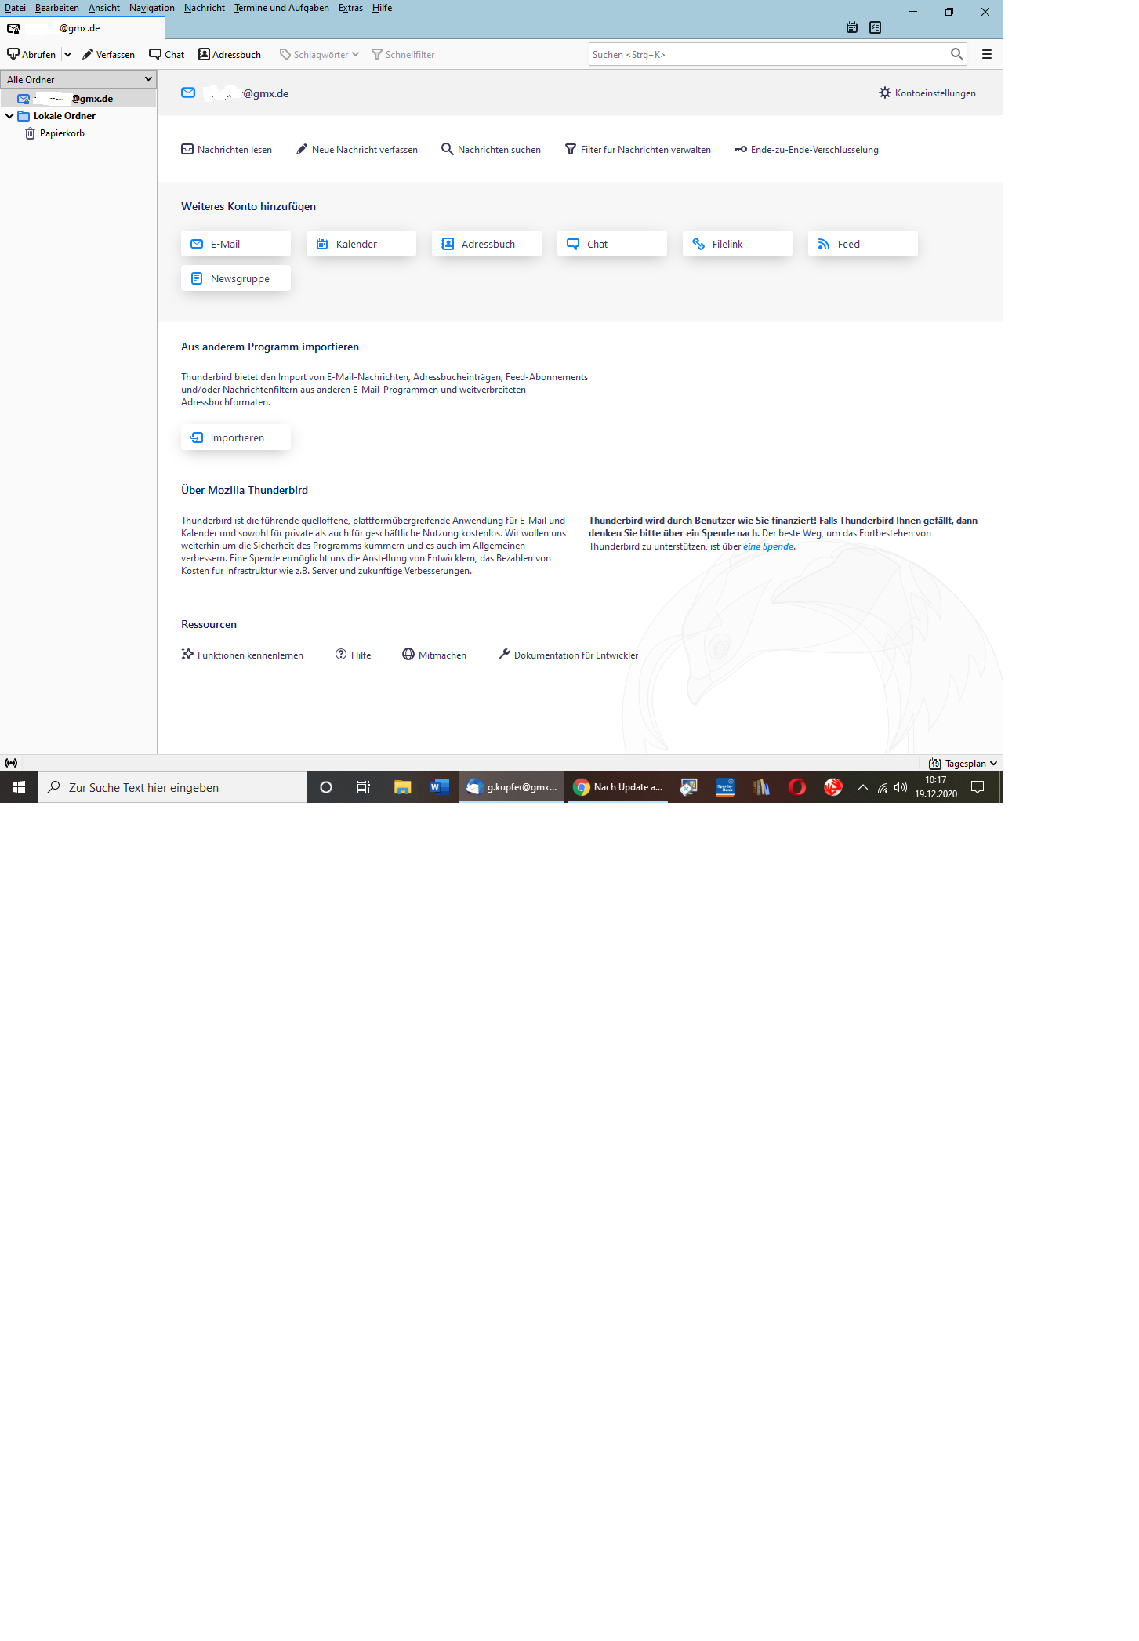Open the Bearbeiten menu

pyautogui.click(x=57, y=8)
